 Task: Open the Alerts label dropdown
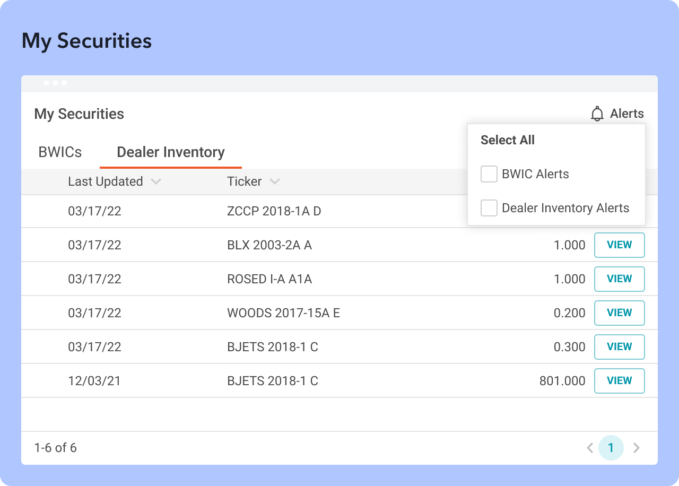pyautogui.click(x=626, y=114)
